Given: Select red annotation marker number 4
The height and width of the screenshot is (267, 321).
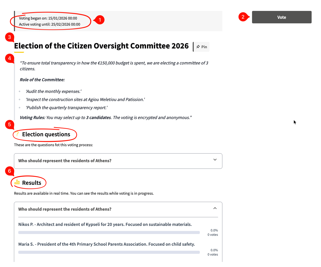Looking at the screenshot, I should pos(10,58).
